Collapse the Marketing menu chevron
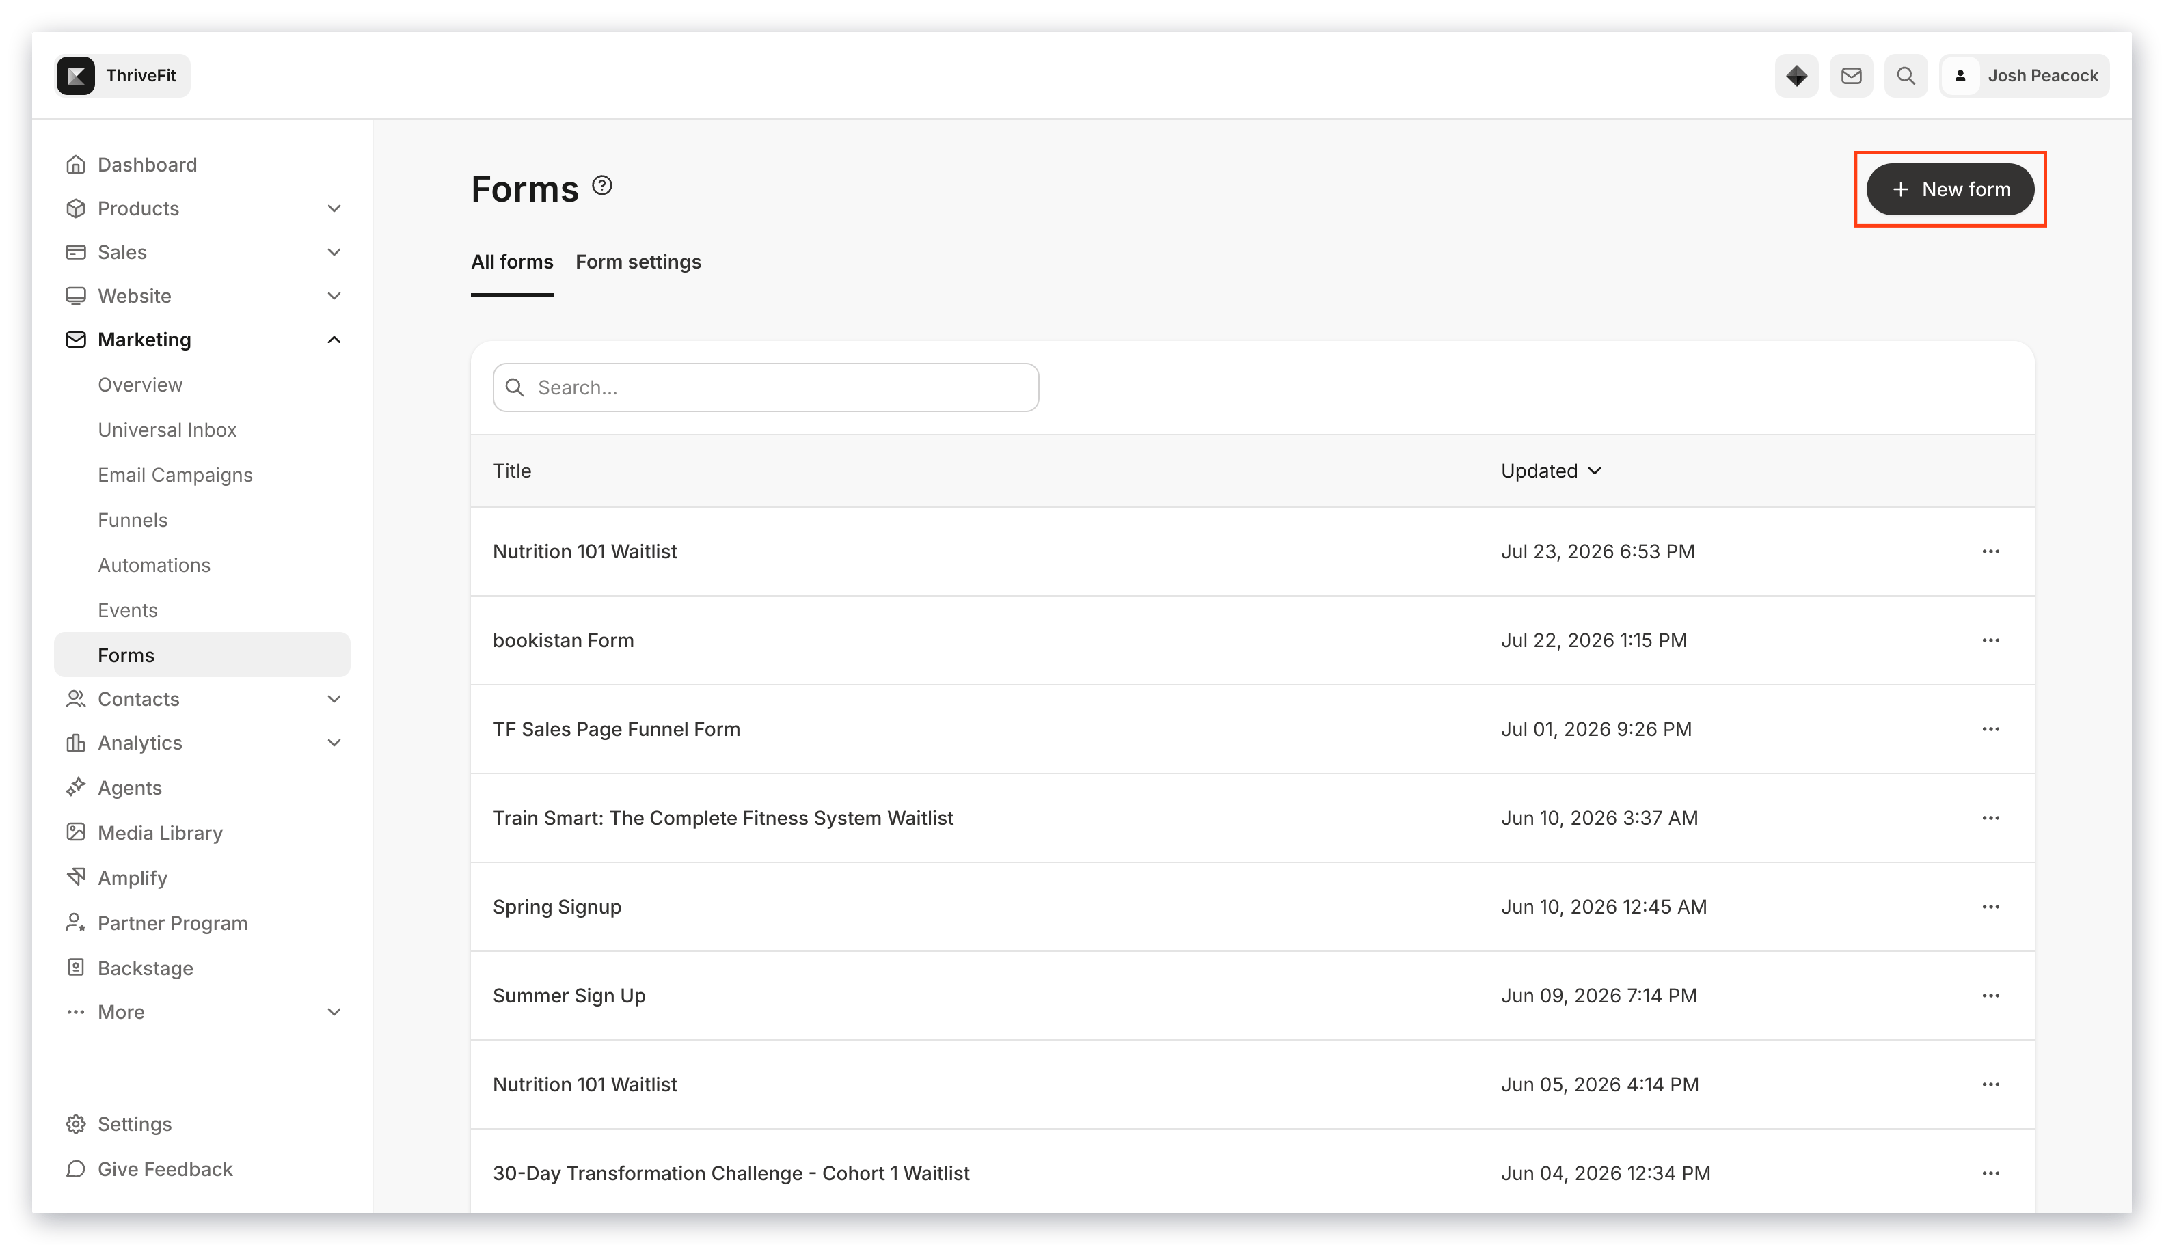The height and width of the screenshot is (1245, 2164). 334,340
